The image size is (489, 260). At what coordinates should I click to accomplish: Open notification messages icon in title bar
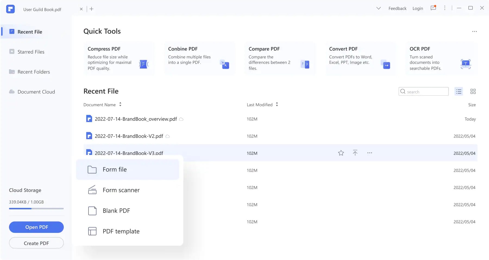[x=433, y=8]
